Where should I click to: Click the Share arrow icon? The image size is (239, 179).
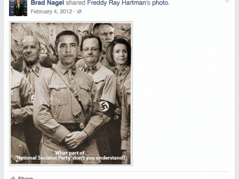(13, 178)
